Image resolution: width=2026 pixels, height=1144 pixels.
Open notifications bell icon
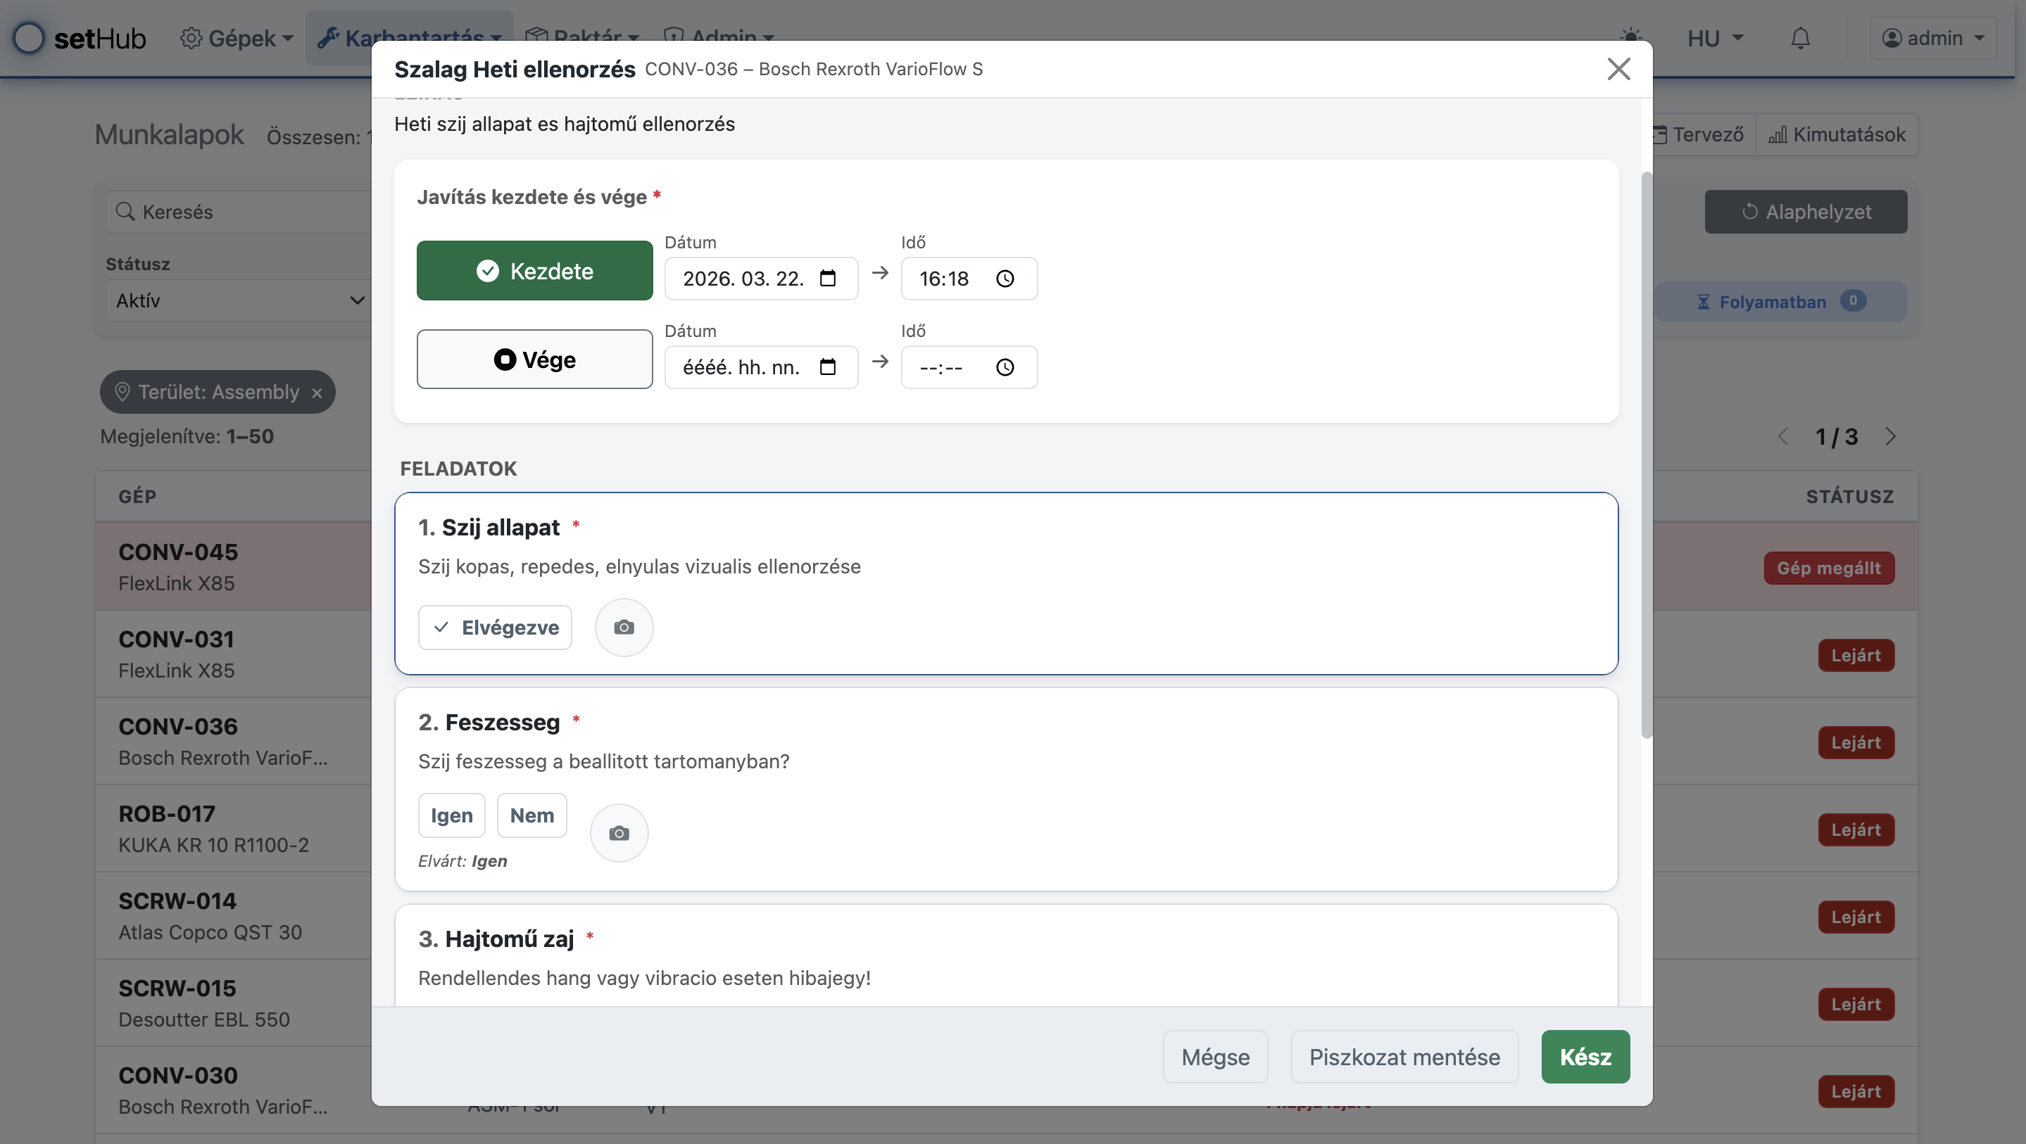(x=1799, y=38)
